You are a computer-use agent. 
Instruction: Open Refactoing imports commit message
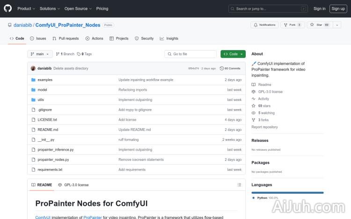coord(133,90)
